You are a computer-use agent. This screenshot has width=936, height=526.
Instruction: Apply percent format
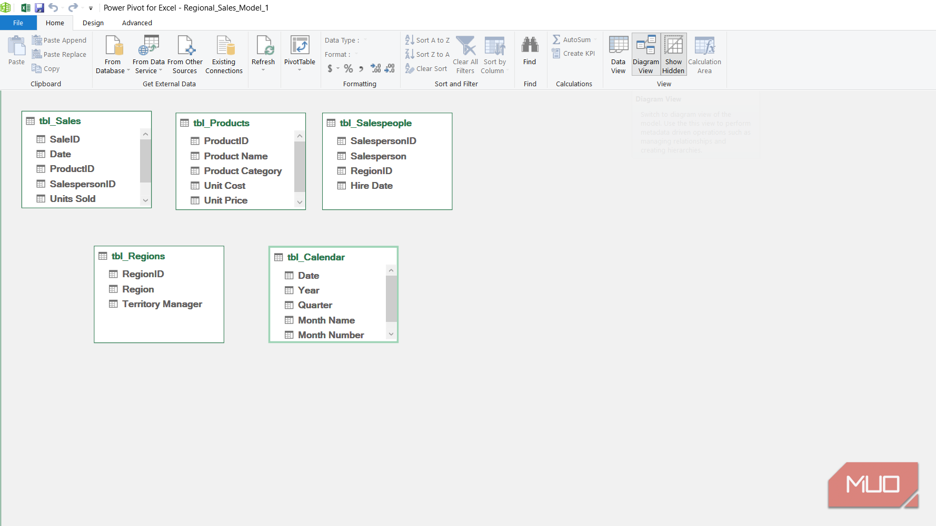click(x=348, y=68)
